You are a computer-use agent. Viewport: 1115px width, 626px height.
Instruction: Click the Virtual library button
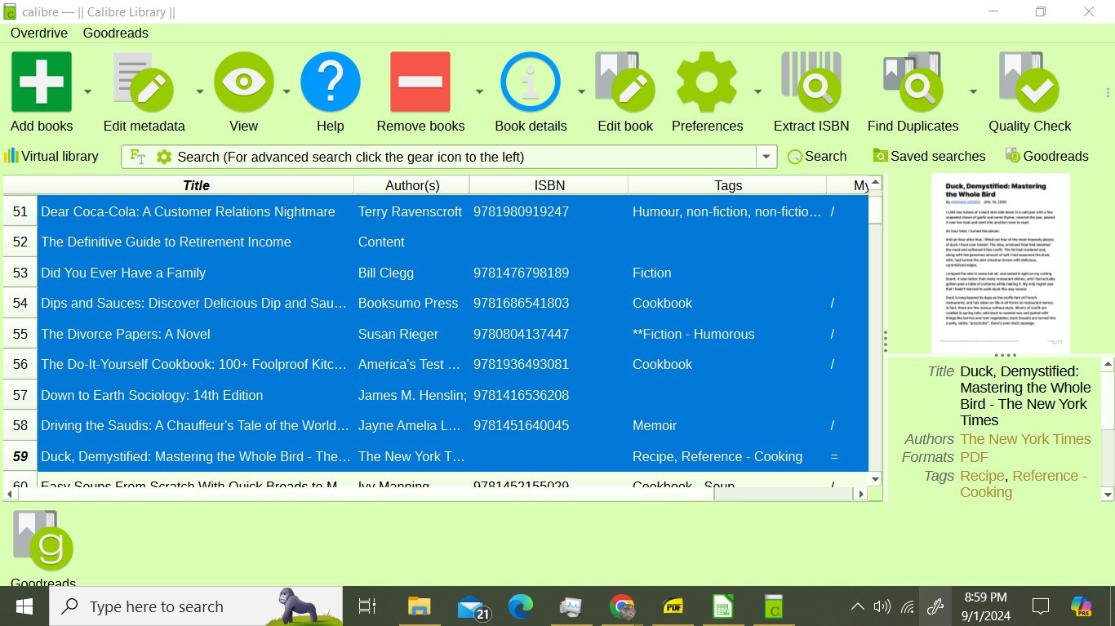[51, 156]
